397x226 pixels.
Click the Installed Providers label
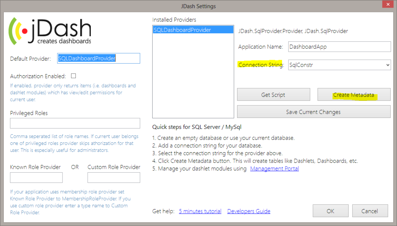click(174, 20)
